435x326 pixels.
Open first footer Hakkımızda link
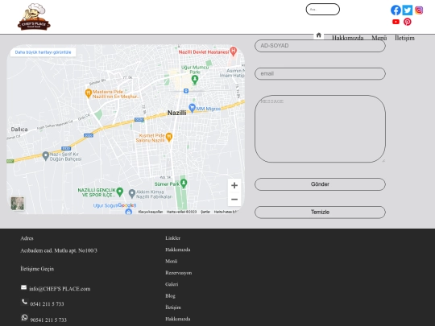tap(177, 250)
